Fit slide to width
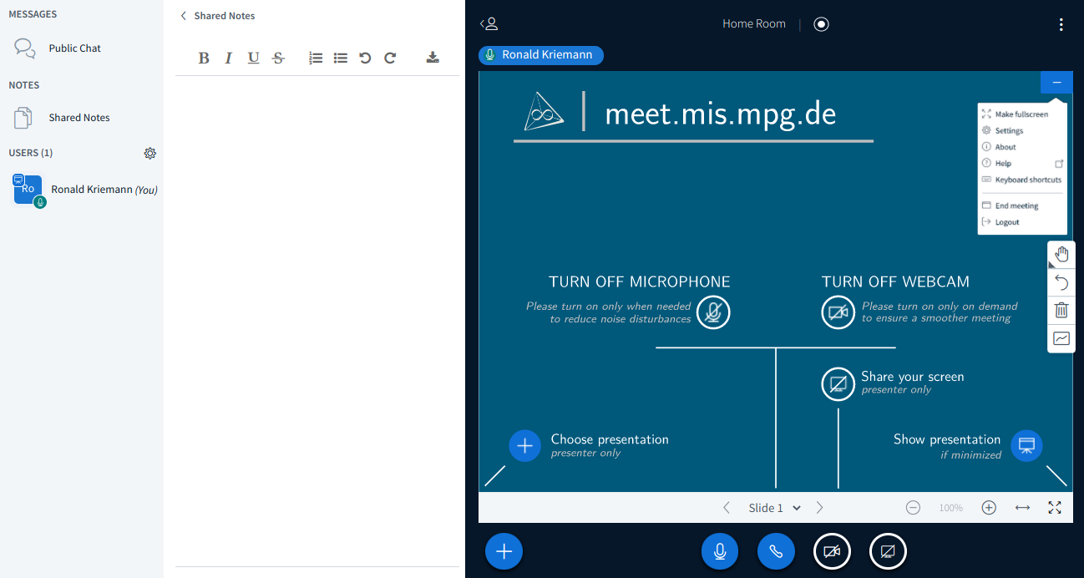Screen dimensions: 1084x578 [x=1022, y=508]
